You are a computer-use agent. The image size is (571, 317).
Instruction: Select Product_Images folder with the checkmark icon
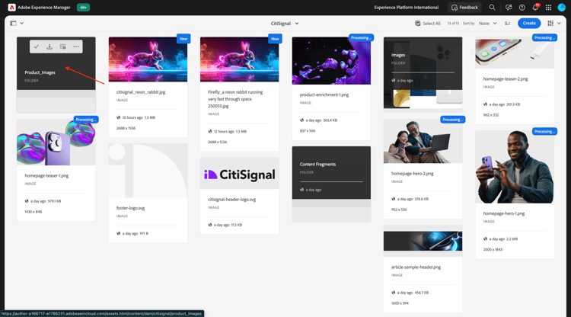[x=37, y=46]
